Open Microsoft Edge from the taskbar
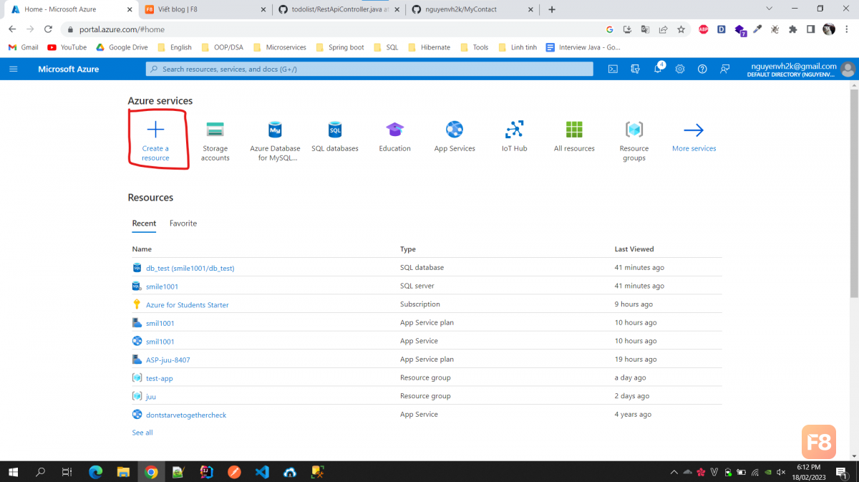The height and width of the screenshot is (482, 859). coord(95,472)
